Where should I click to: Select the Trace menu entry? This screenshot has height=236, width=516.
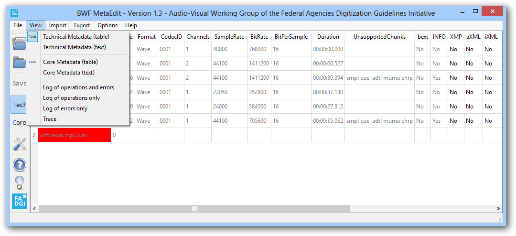coord(77,119)
